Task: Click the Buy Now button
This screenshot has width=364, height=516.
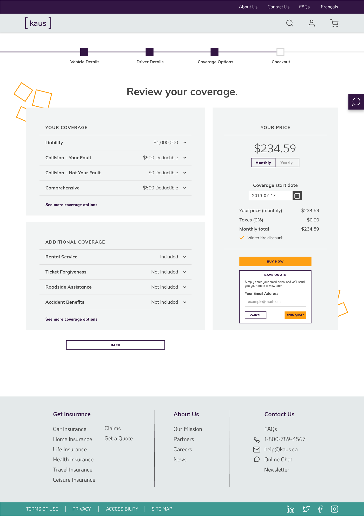Action: [275, 262]
